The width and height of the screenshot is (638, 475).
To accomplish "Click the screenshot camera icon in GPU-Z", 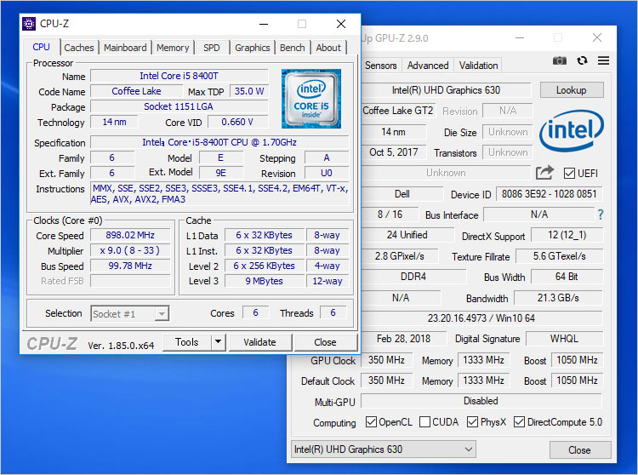I will click(x=560, y=60).
